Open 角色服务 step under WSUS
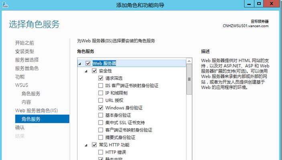282x160 pixels. (x=31, y=94)
